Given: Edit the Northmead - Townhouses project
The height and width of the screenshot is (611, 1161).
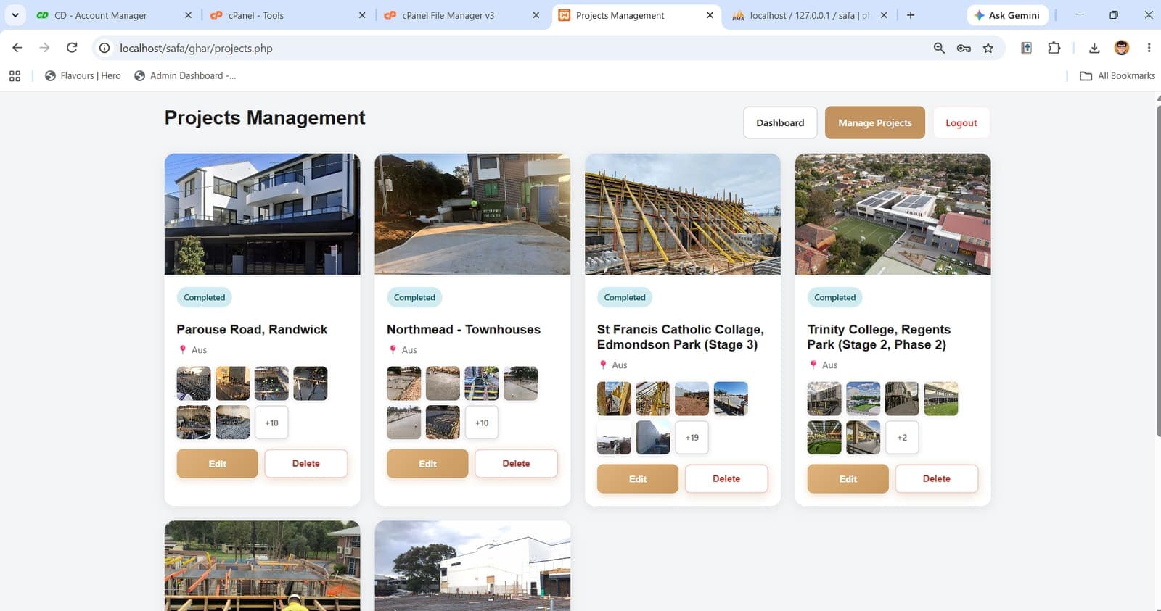Looking at the screenshot, I should 428,464.
